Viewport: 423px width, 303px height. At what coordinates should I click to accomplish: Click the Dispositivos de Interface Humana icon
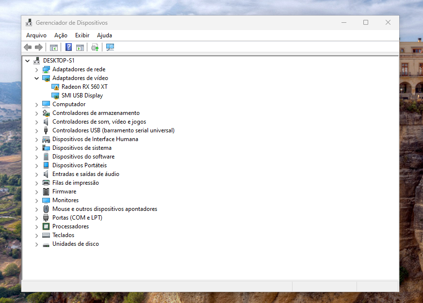pos(46,139)
